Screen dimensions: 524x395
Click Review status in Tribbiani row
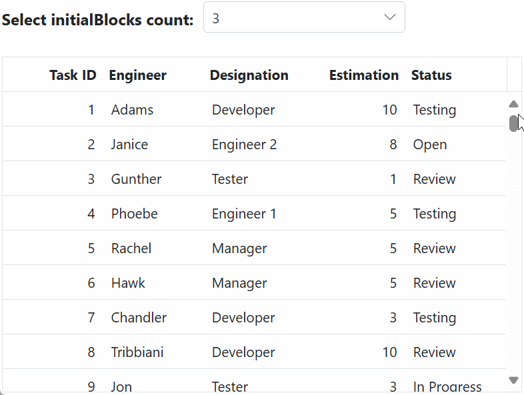coord(434,352)
